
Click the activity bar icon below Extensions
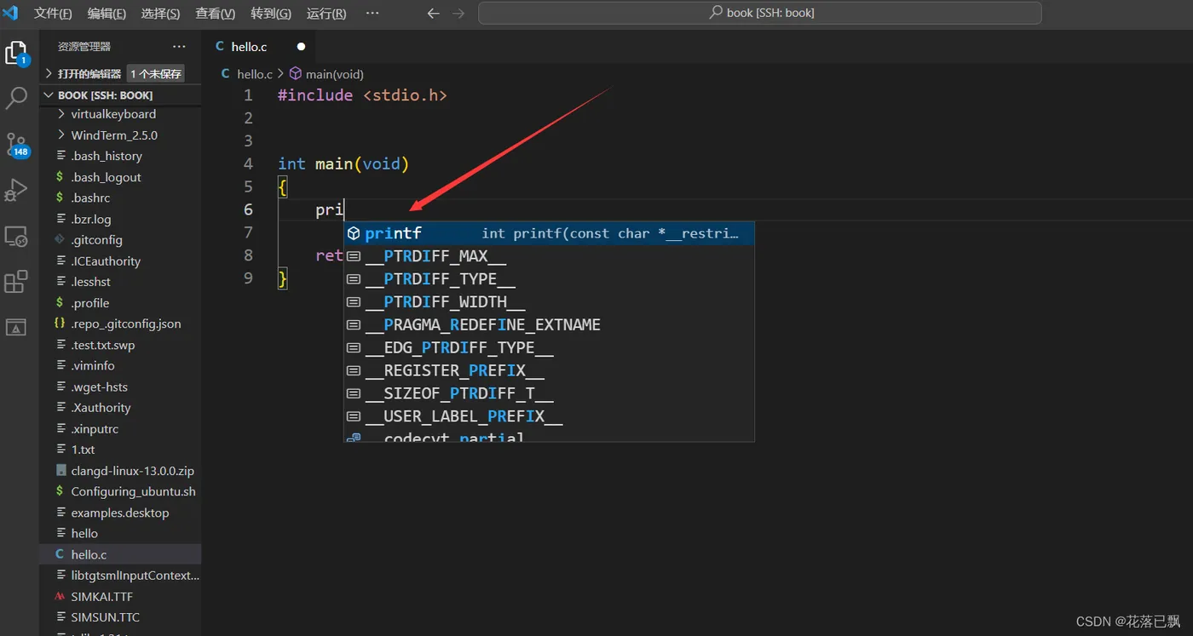coord(16,327)
